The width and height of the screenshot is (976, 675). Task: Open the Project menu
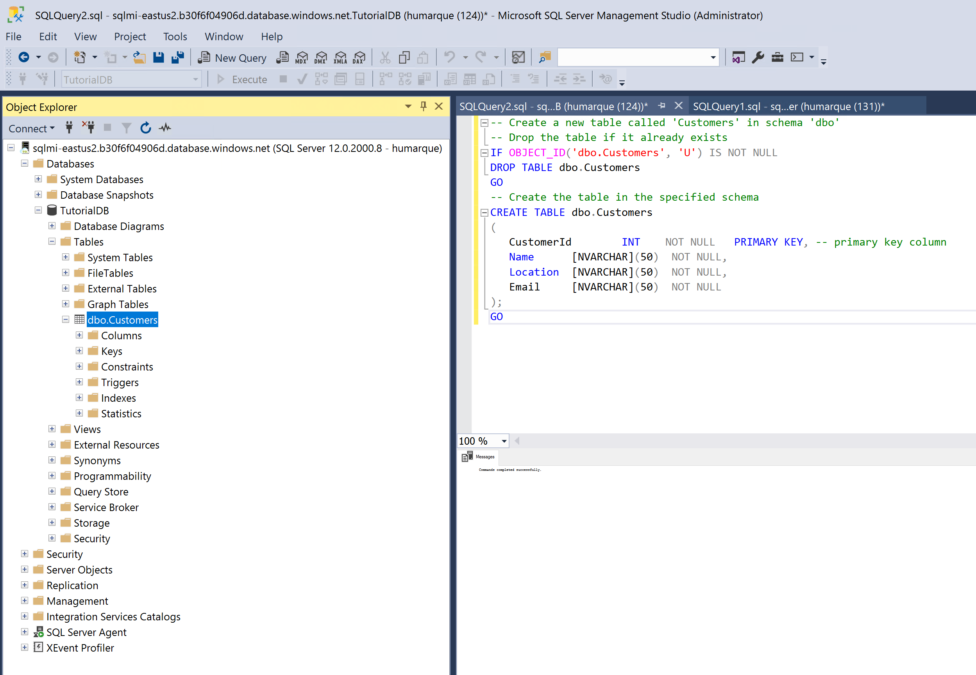pos(130,37)
